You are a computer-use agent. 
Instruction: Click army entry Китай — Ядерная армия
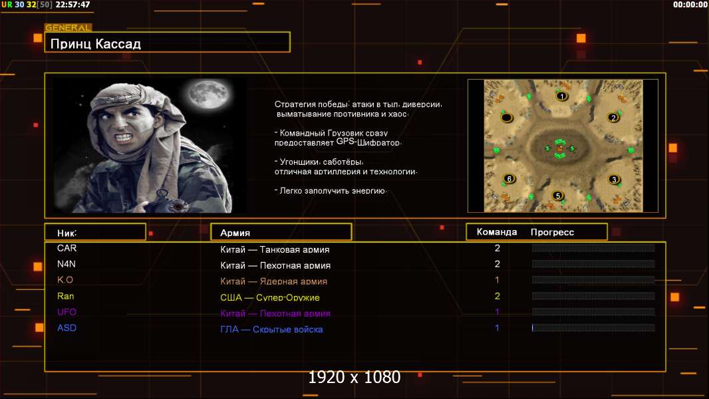point(273,281)
